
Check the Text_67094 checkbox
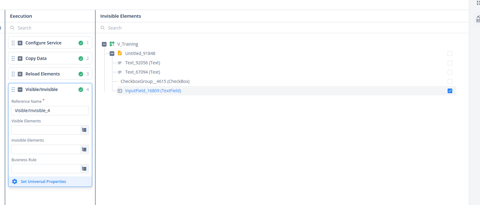(x=450, y=72)
